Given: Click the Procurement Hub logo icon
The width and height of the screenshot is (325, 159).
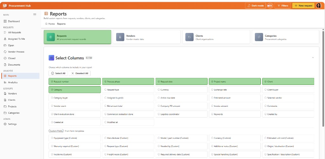Looking at the screenshot, I should 5,6.
